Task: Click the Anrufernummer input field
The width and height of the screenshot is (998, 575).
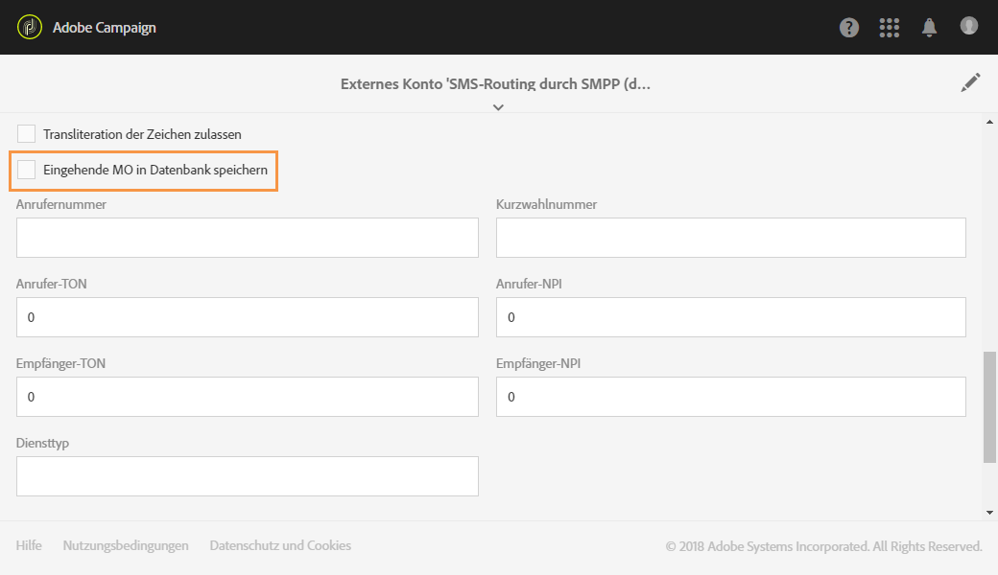Action: click(x=248, y=238)
